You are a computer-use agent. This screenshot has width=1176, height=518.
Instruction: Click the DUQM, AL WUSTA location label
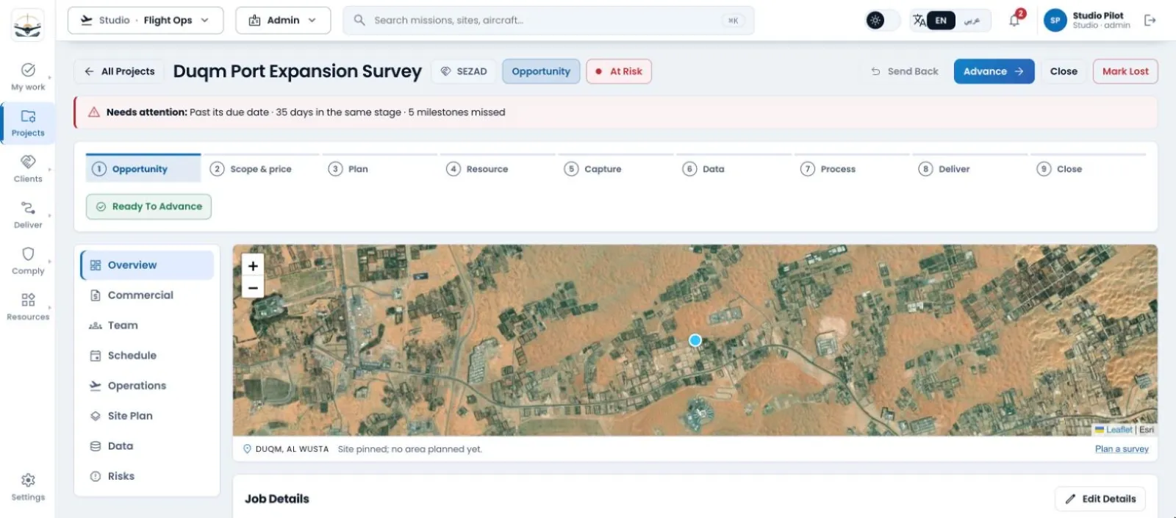292,449
